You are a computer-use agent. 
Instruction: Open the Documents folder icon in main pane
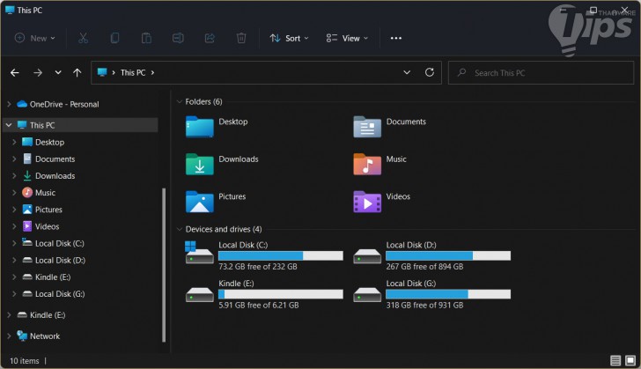click(367, 127)
